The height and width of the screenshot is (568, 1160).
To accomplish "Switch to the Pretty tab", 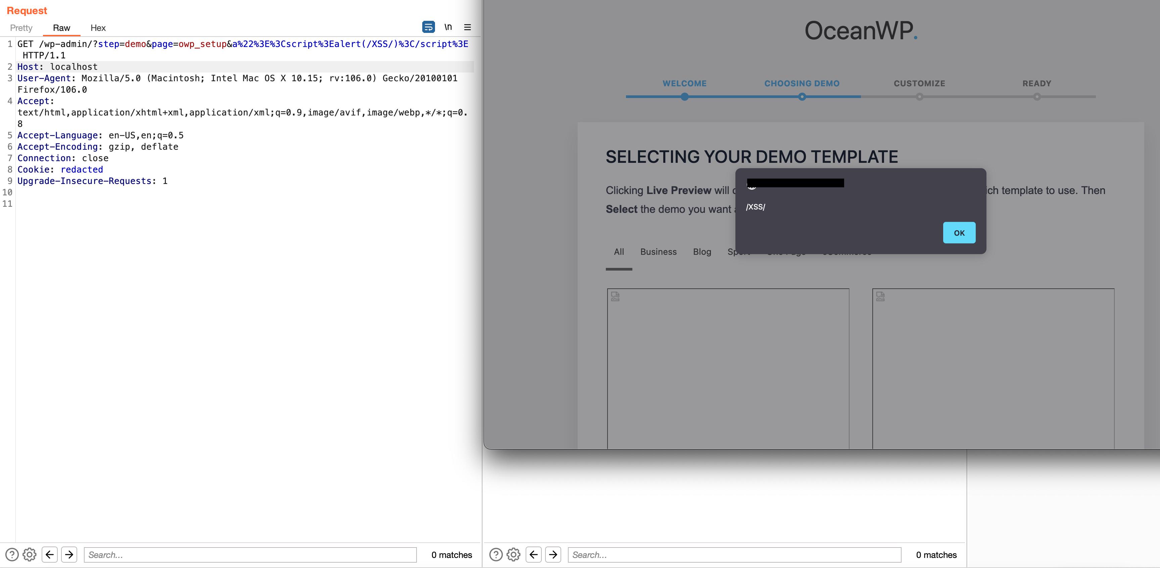I will (x=21, y=28).
